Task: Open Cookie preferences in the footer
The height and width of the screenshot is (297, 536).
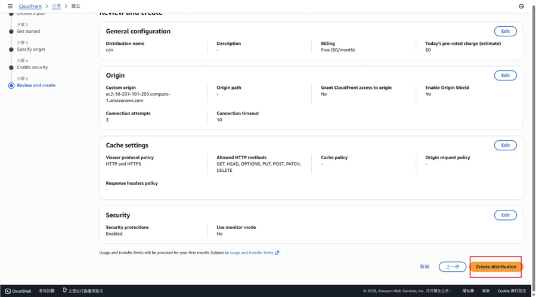Action: (512, 291)
